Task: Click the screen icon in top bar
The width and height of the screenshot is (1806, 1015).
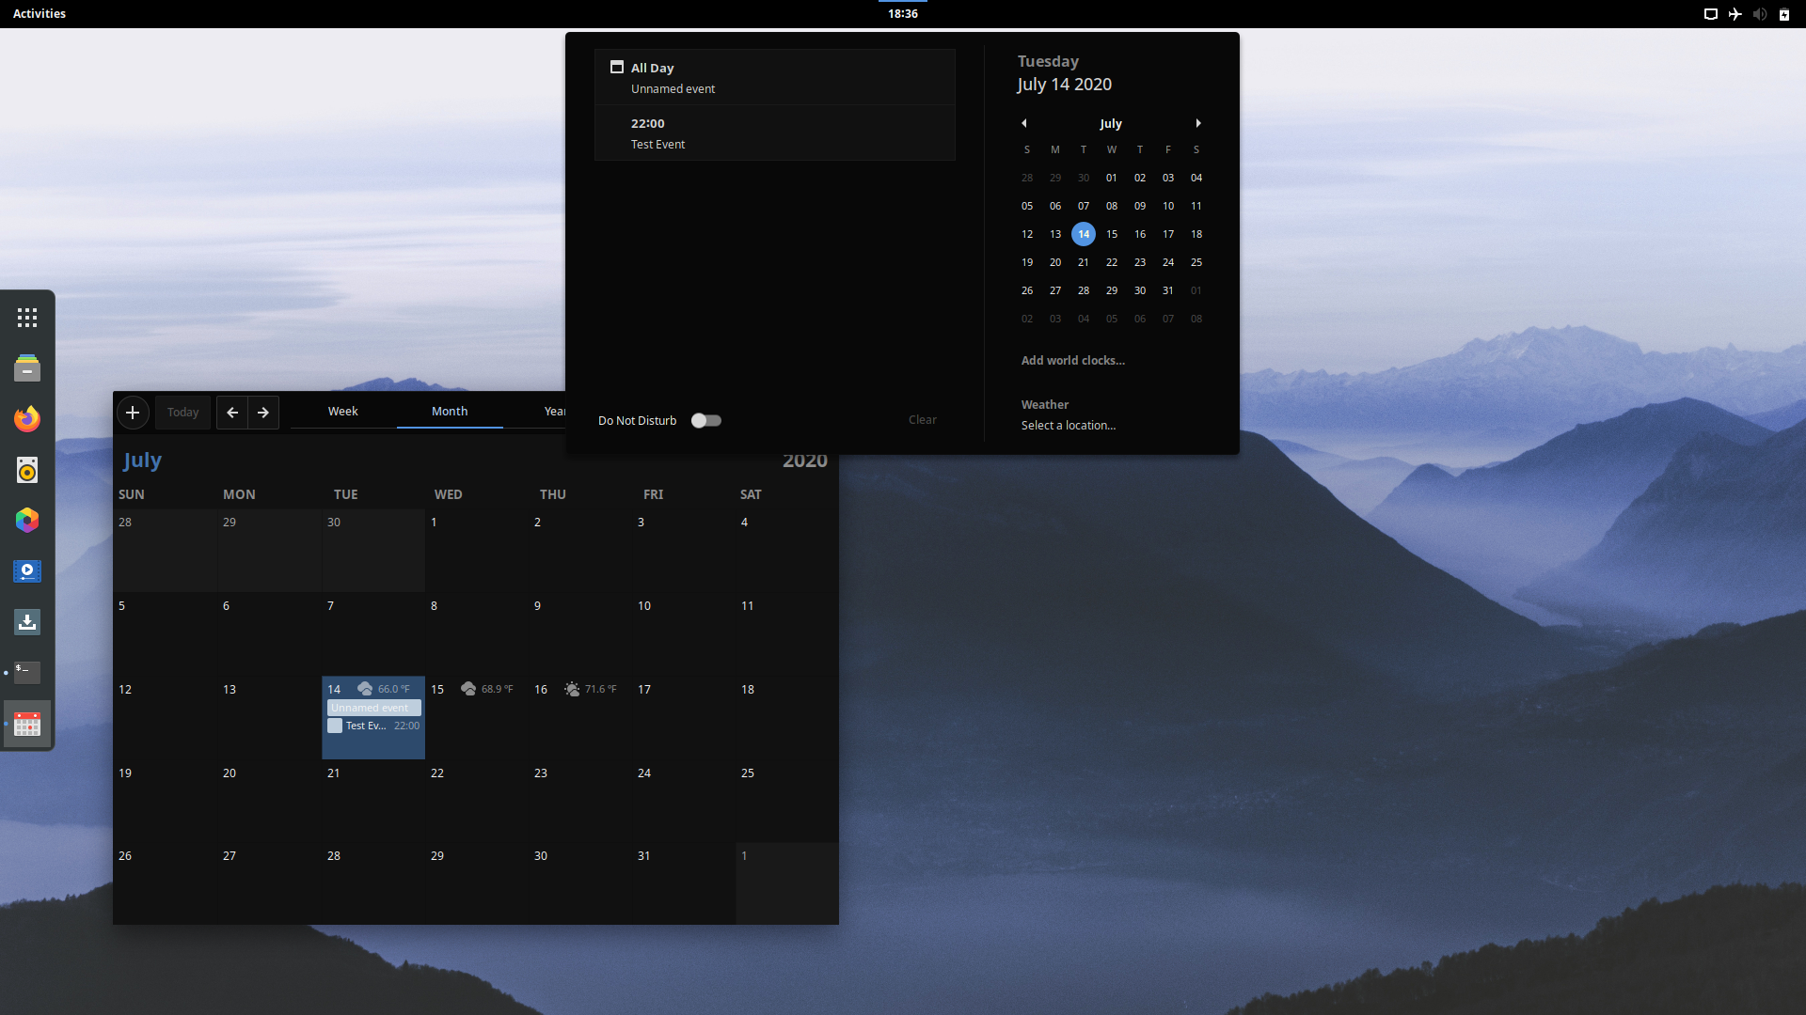Action: pyautogui.click(x=1711, y=14)
